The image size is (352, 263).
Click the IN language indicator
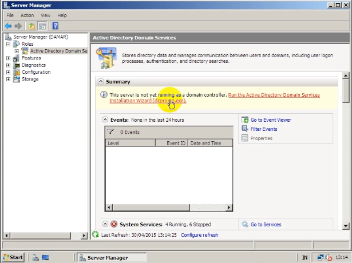coord(304,258)
